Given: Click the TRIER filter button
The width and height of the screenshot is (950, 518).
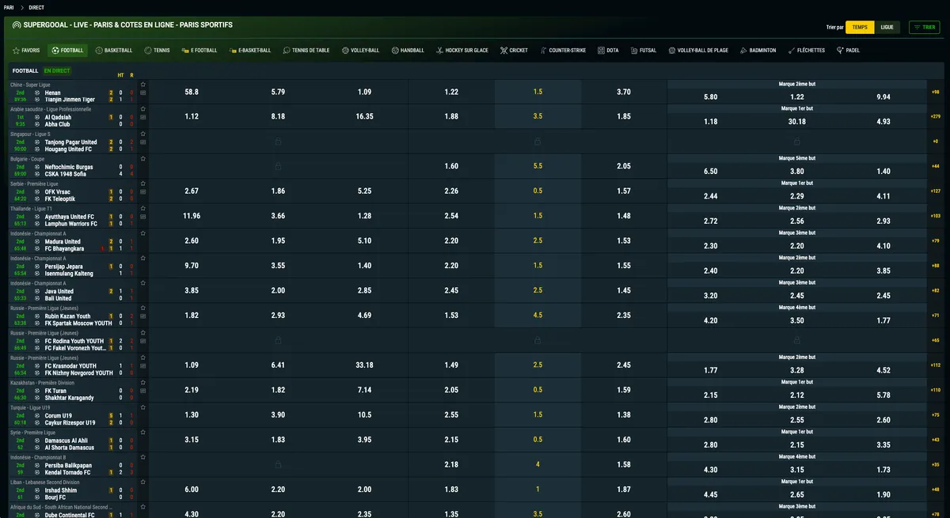Looking at the screenshot, I should (x=924, y=27).
